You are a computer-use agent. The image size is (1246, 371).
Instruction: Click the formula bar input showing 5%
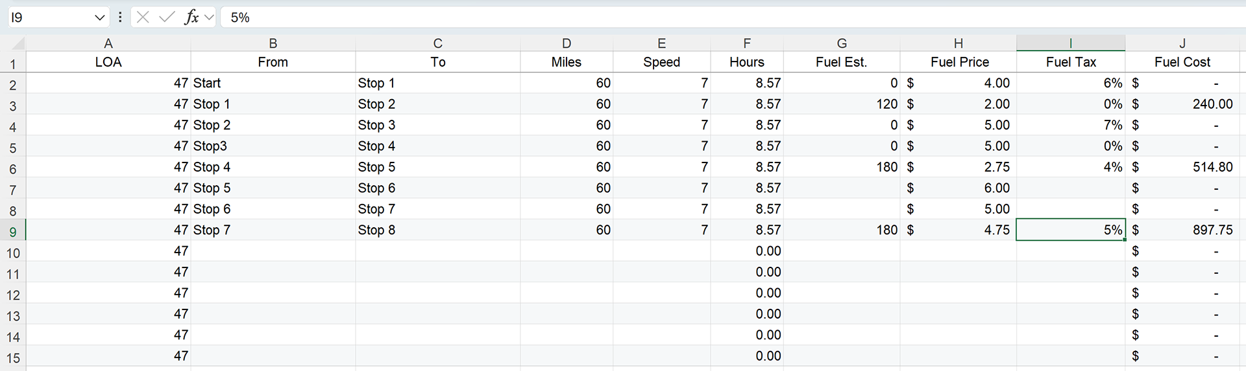732,17
